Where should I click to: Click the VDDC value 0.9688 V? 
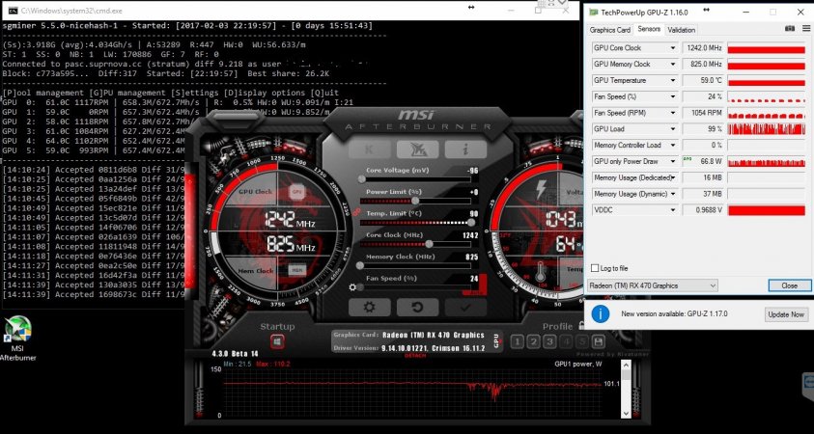[x=703, y=210]
